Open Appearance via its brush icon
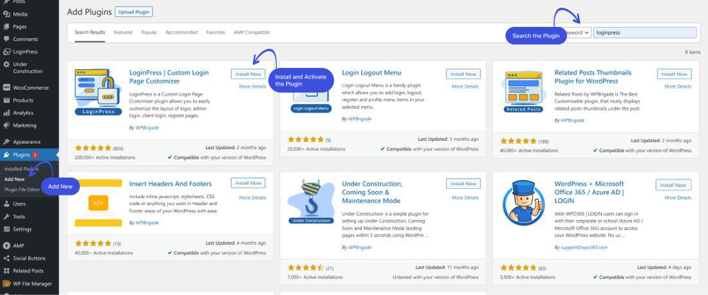 point(6,141)
